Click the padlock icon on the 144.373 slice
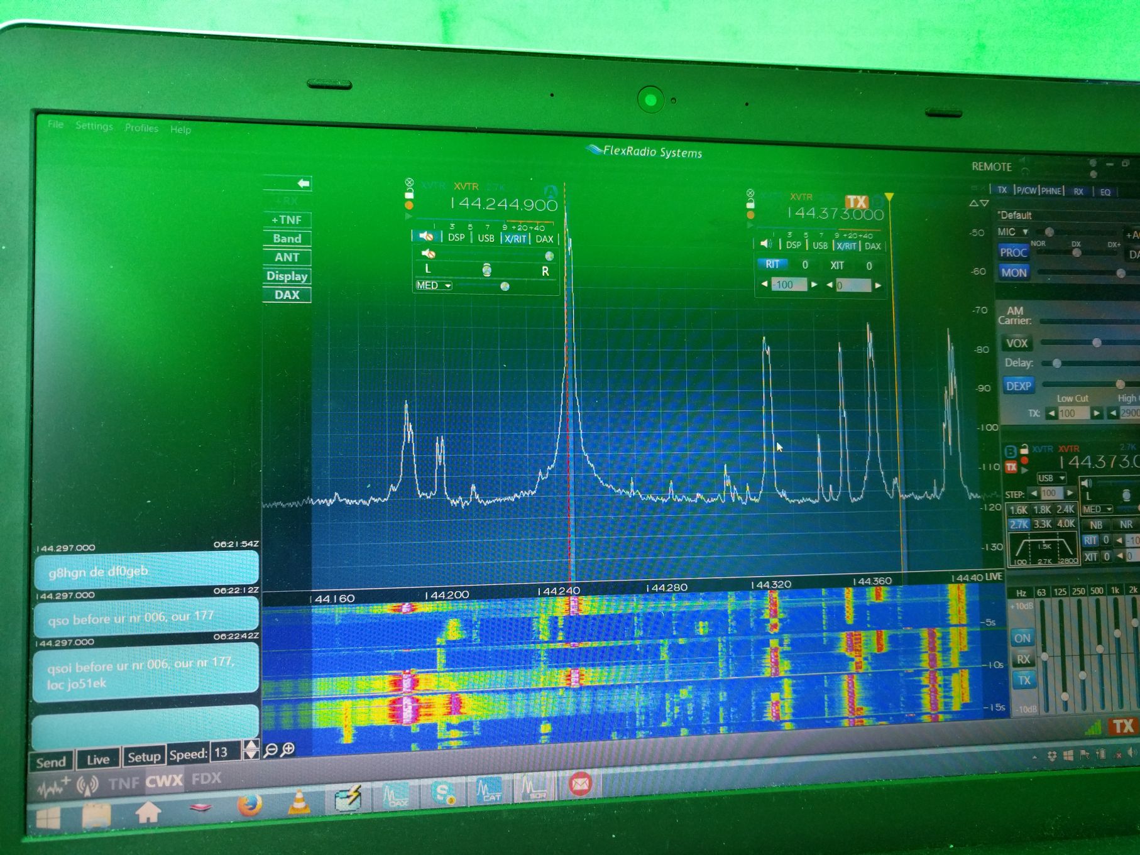Screen dimensions: 1140x855 click(750, 204)
